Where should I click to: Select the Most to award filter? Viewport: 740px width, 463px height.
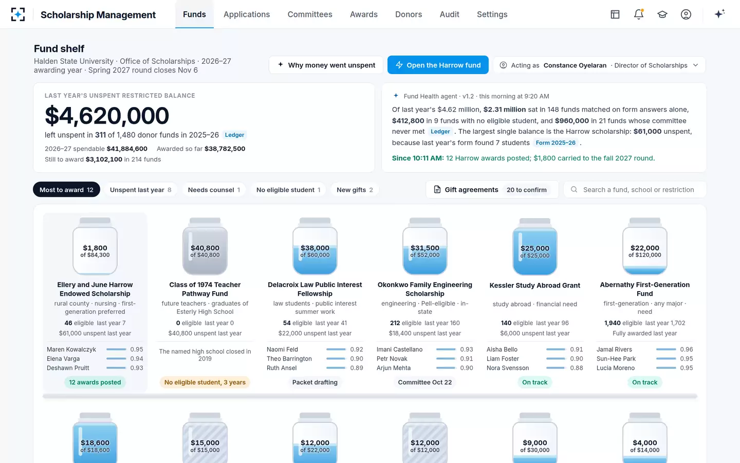66,190
